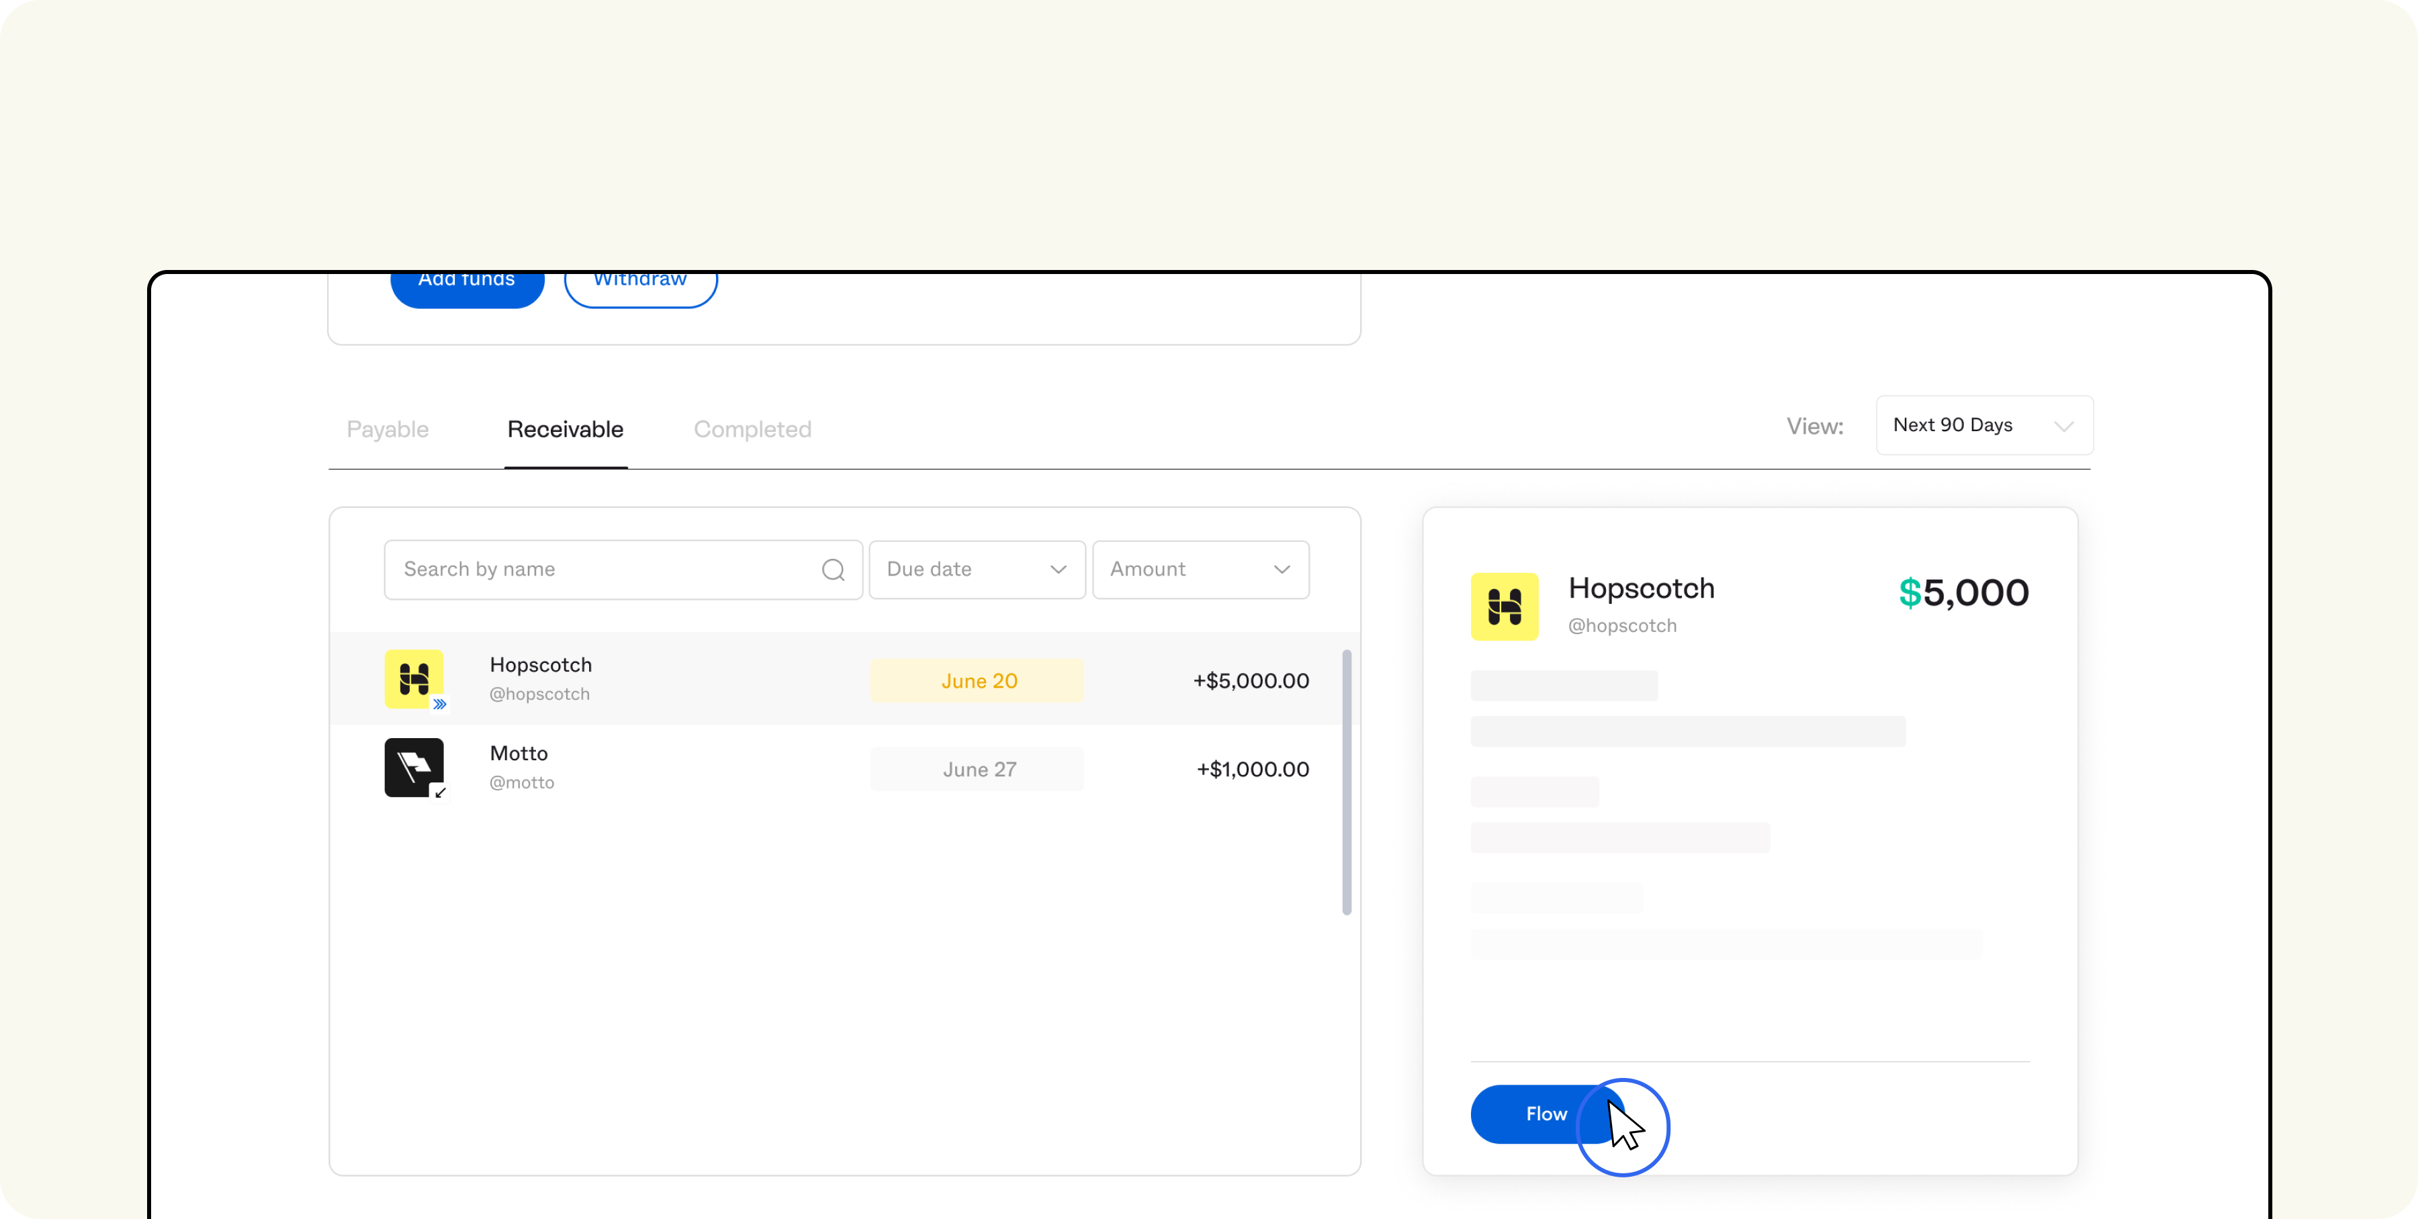The width and height of the screenshot is (2418, 1219).
Task: Select the Receivable tab
Action: pos(565,430)
